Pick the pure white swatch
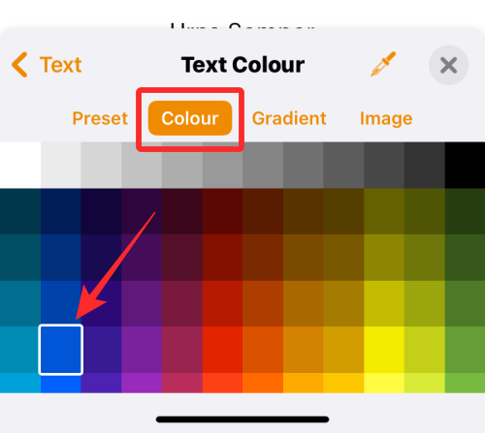This screenshot has width=485, height=433. click(x=20, y=165)
